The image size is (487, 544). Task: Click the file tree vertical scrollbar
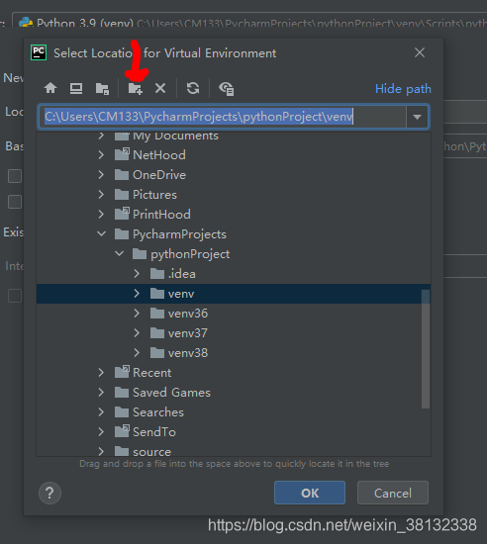point(426,349)
